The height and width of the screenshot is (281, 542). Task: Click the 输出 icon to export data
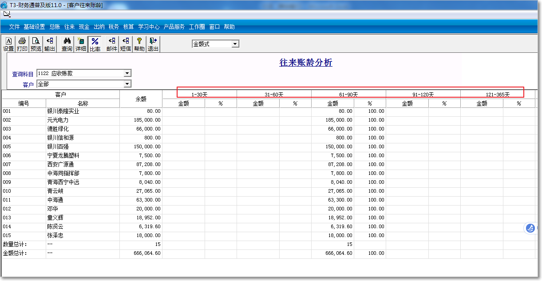tap(50, 44)
